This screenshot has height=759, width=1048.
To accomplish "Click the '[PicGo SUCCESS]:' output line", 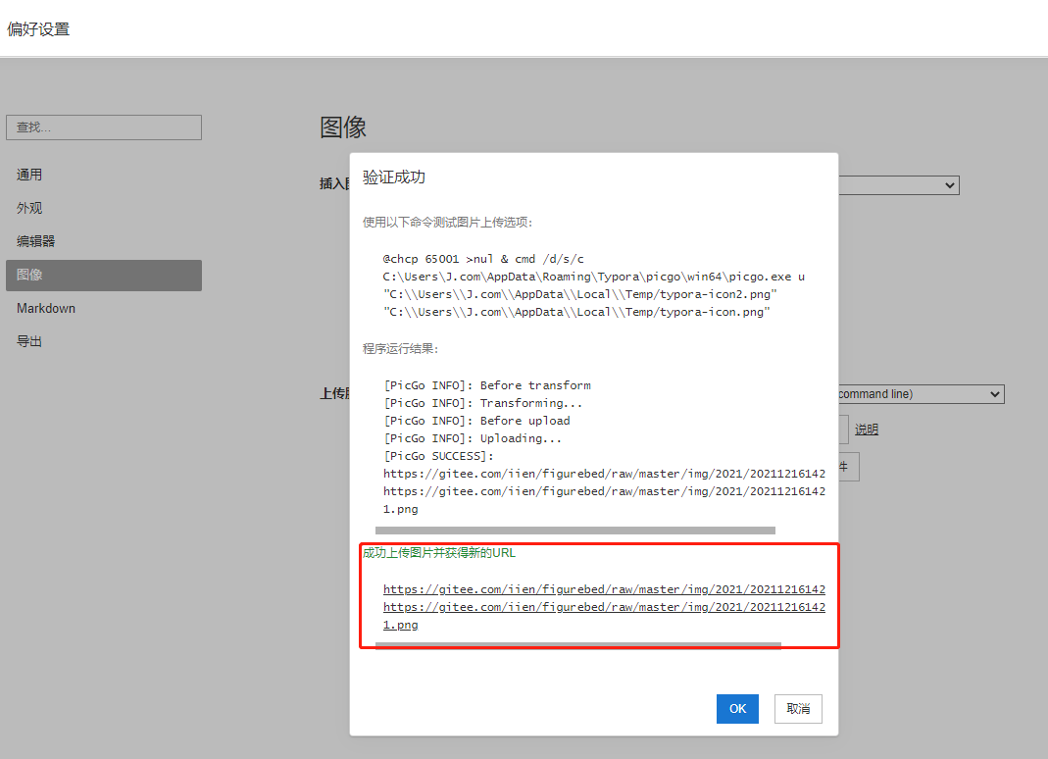I will [438, 456].
